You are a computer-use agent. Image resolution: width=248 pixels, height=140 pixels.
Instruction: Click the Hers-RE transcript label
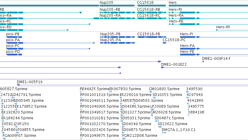click(x=176, y=21)
